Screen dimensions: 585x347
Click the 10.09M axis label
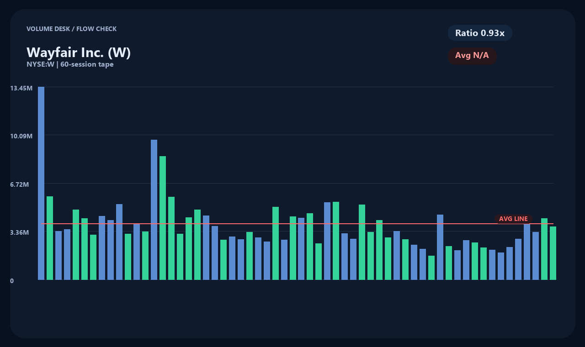click(x=21, y=136)
